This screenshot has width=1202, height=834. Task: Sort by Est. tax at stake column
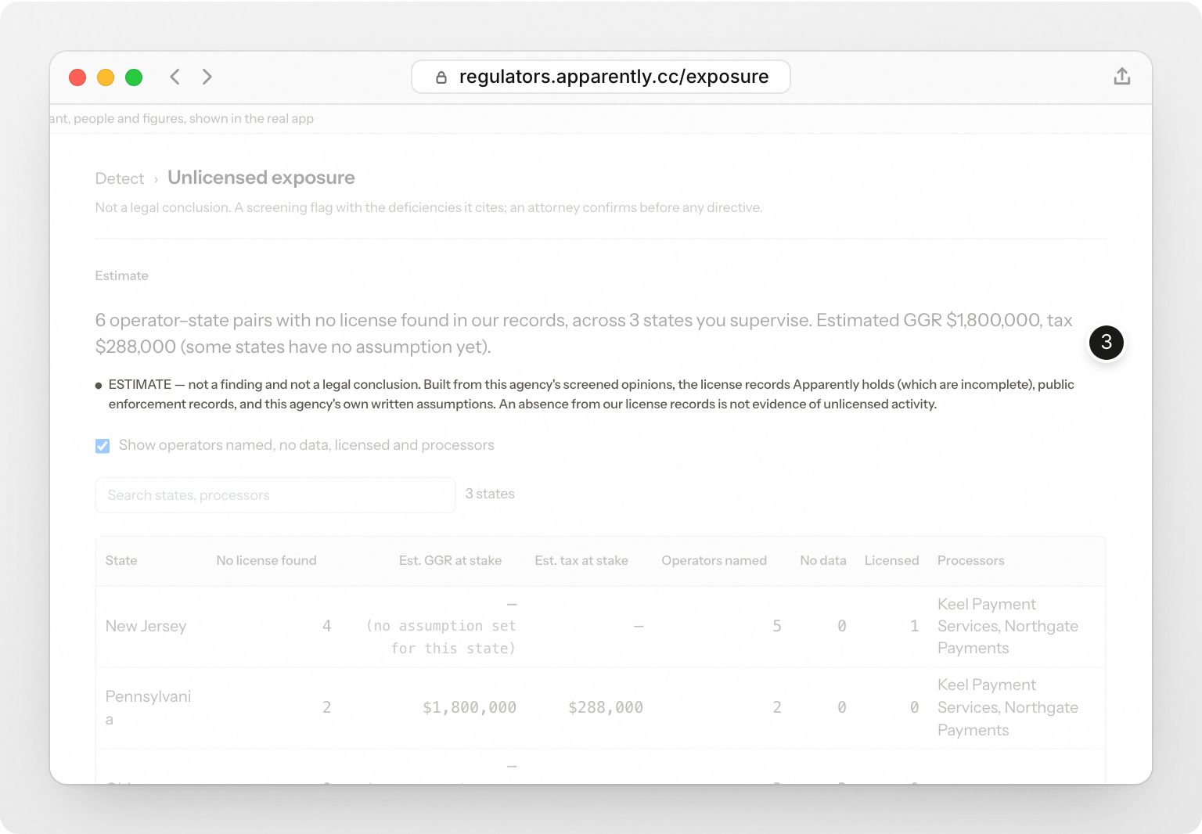[x=581, y=560]
